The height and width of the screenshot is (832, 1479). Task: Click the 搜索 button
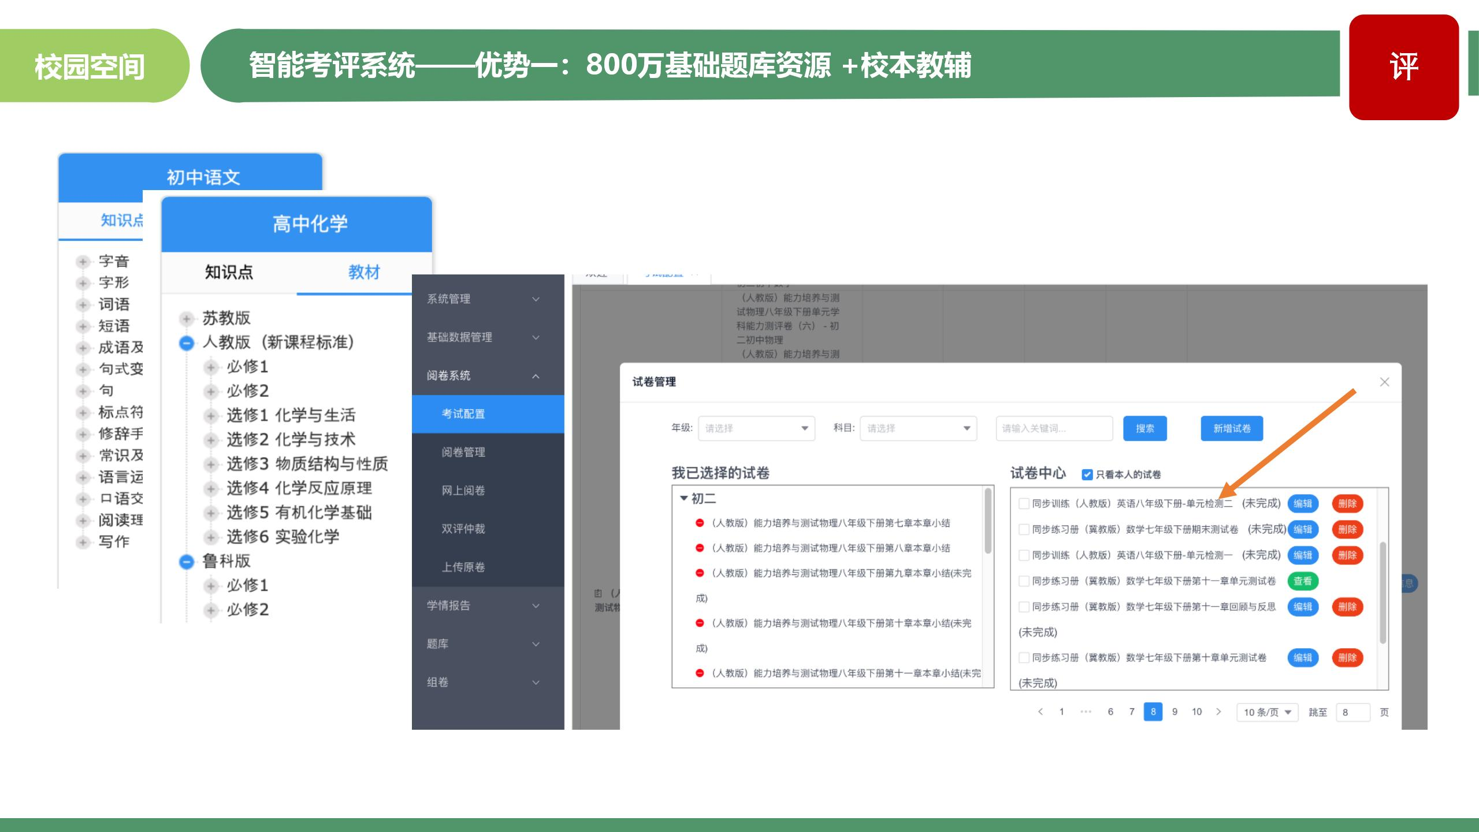pyautogui.click(x=1144, y=428)
